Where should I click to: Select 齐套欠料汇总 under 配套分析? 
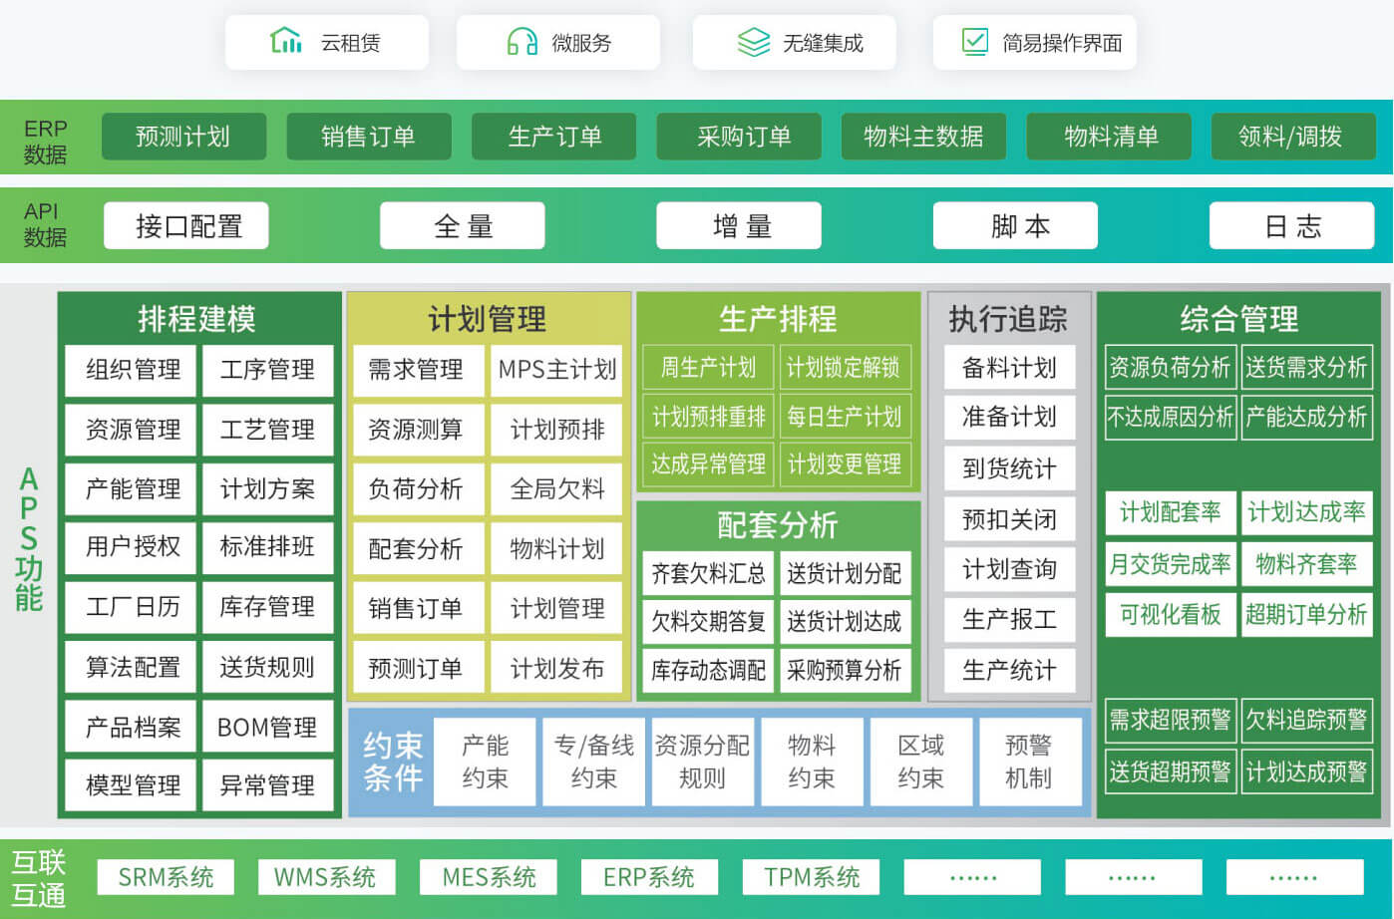[x=708, y=573]
